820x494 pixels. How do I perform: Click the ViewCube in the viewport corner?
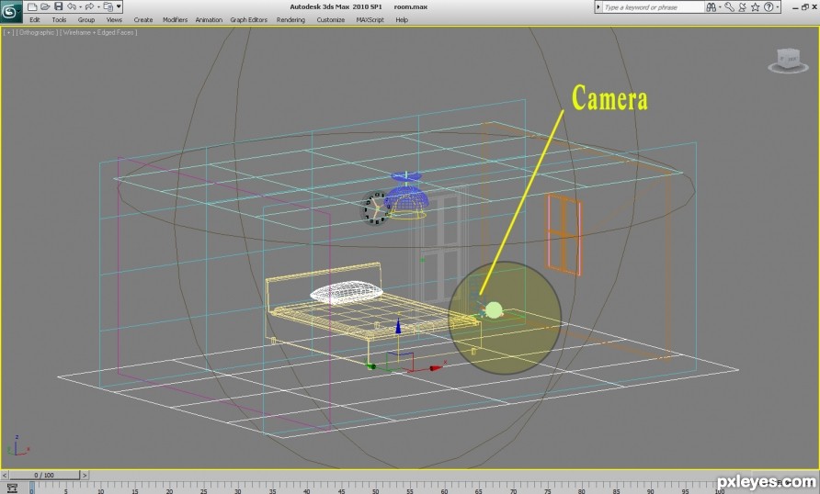pyautogui.click(x=788, y=60)
